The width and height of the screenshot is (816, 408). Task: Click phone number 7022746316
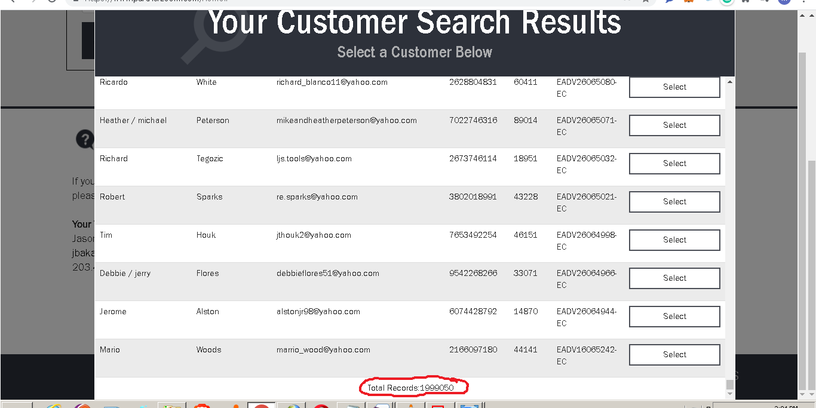pyautogui.click(x=473, y=121)
